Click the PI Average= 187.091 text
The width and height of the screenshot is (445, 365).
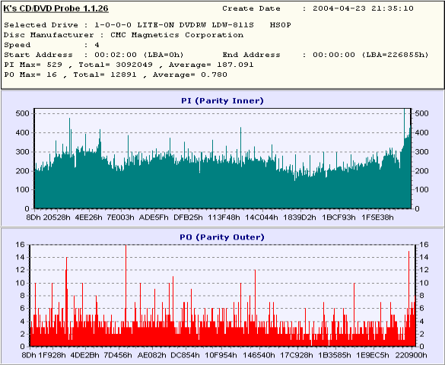(x=211, y=65)
